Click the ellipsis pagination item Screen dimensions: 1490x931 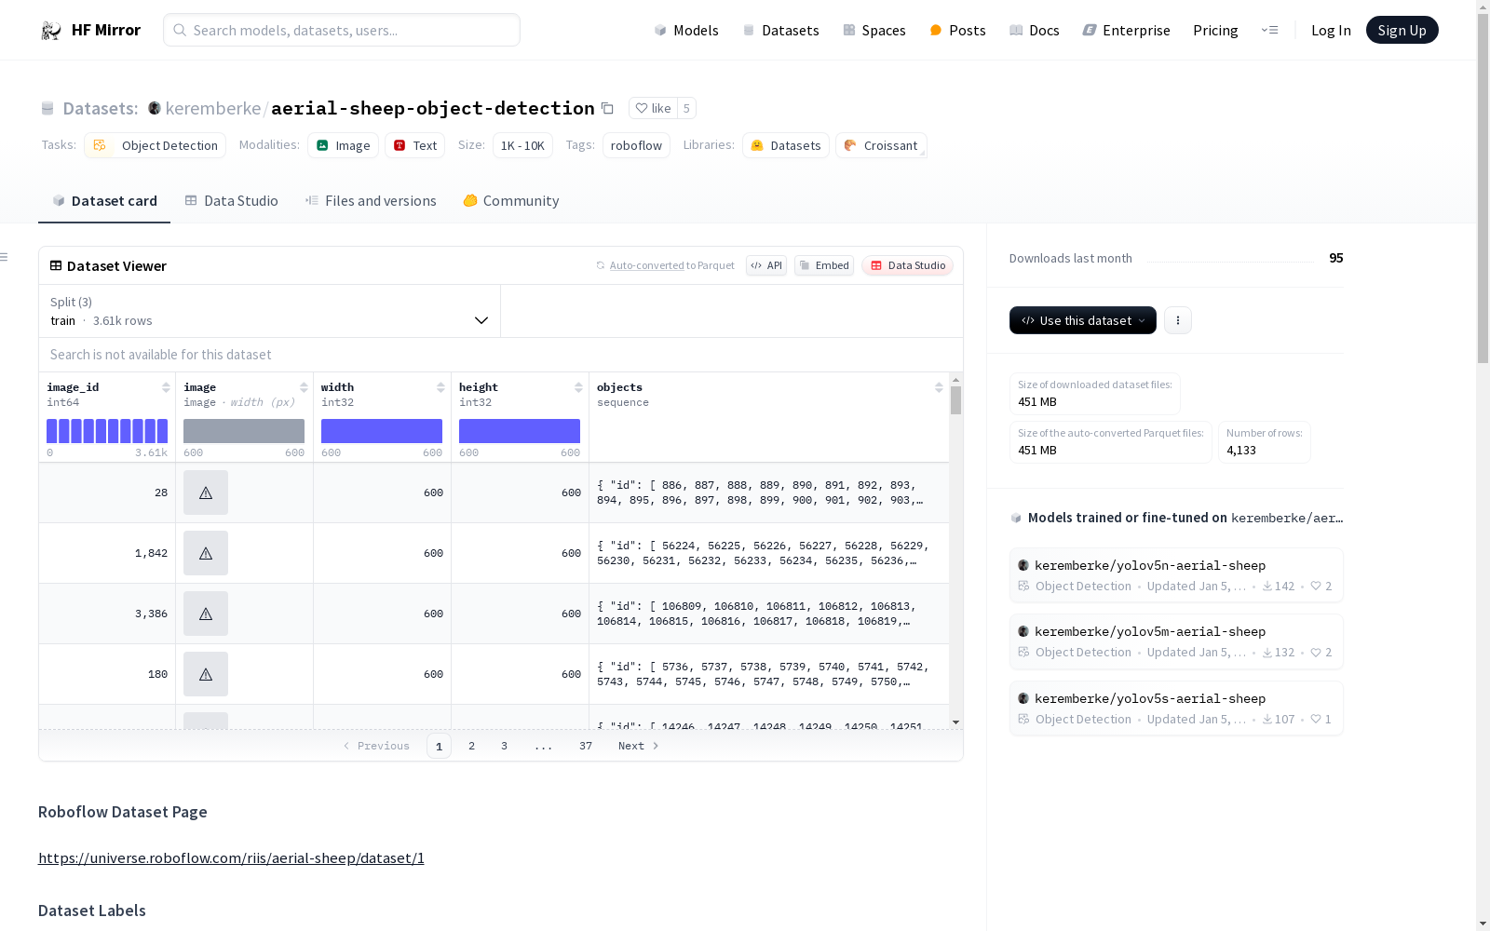[x=544, y=746]
